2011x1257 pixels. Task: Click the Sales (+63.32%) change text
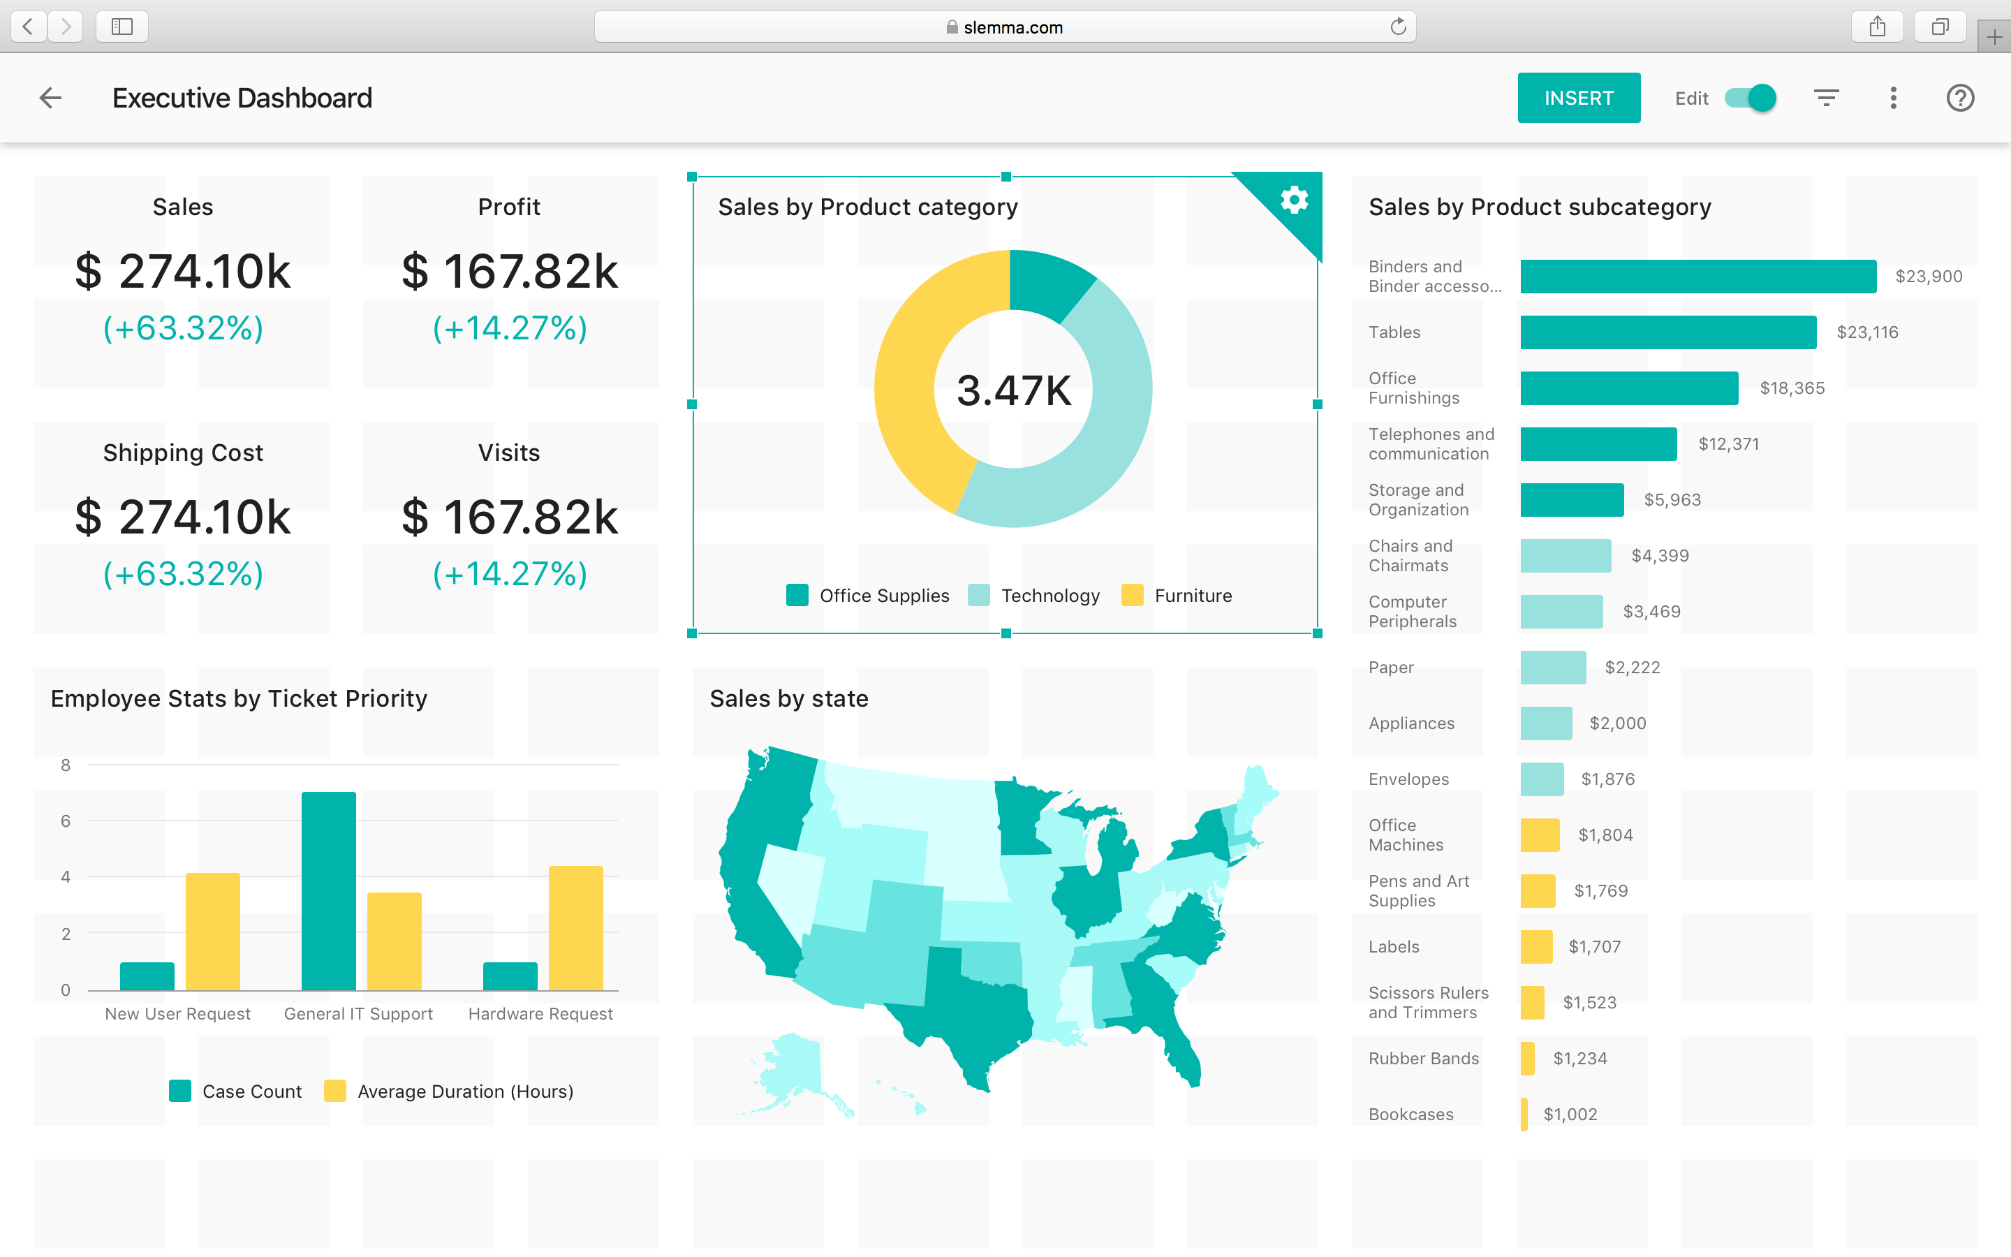183,328
